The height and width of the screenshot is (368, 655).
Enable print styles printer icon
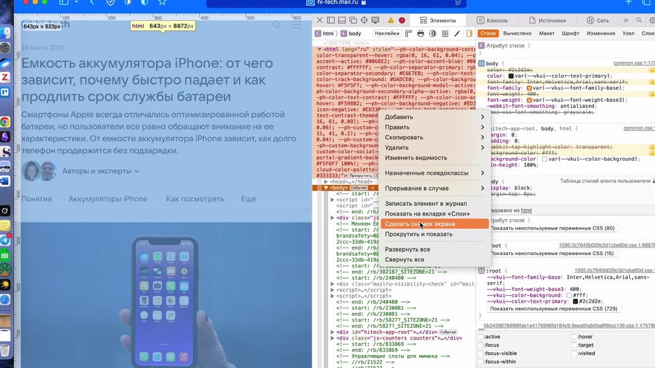coord(420,33)
